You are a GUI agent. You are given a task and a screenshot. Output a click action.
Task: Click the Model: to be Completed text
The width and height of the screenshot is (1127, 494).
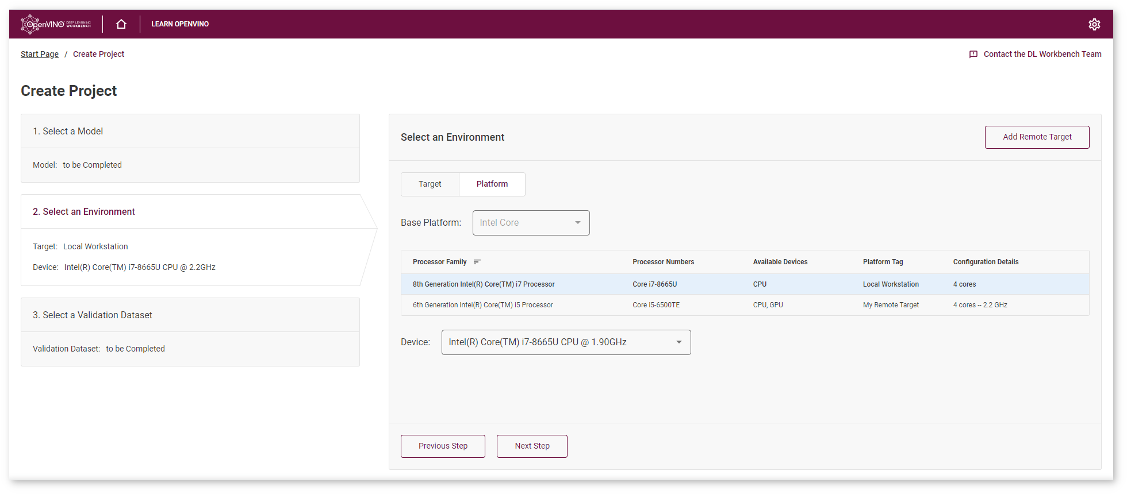point(77,165)
